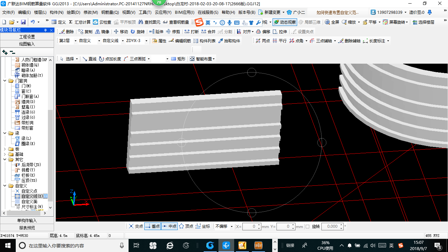The image size is (448, 252).
Task: Open the 钢筋量(Q) menu
Action: [x=110, y=12]
